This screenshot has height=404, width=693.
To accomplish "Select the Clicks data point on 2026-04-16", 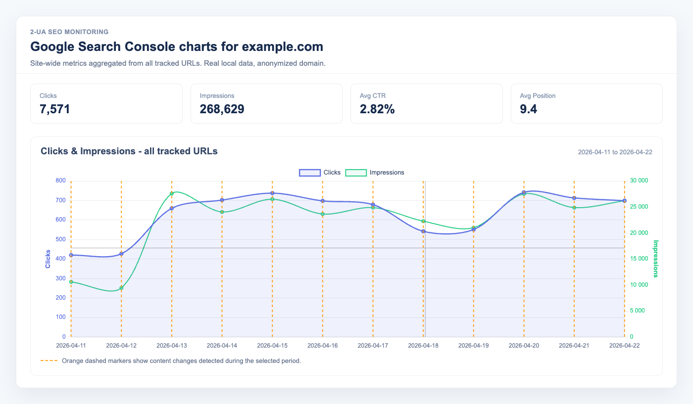I will click(x=323, y=201).
